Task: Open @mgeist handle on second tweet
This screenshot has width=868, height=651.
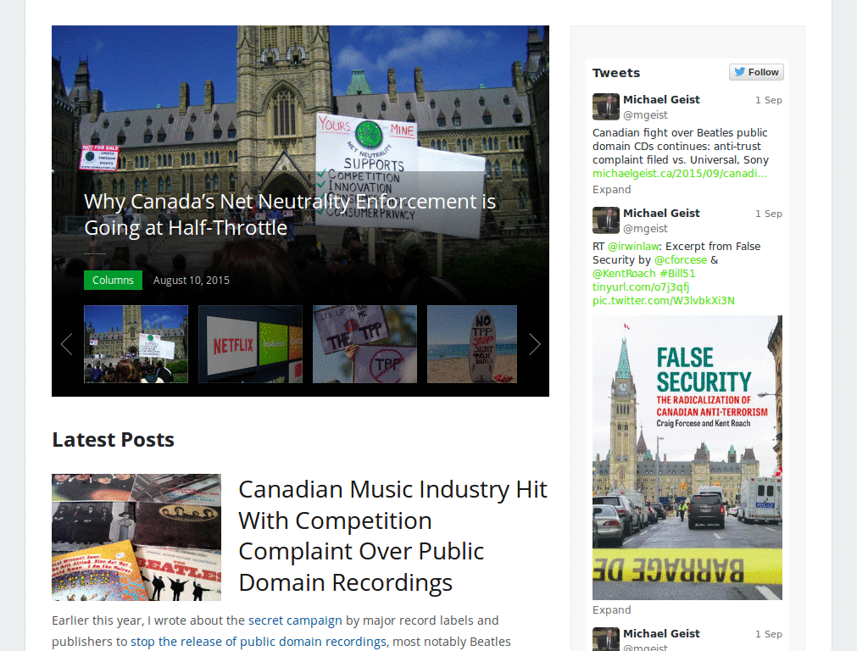Action: 645,229
